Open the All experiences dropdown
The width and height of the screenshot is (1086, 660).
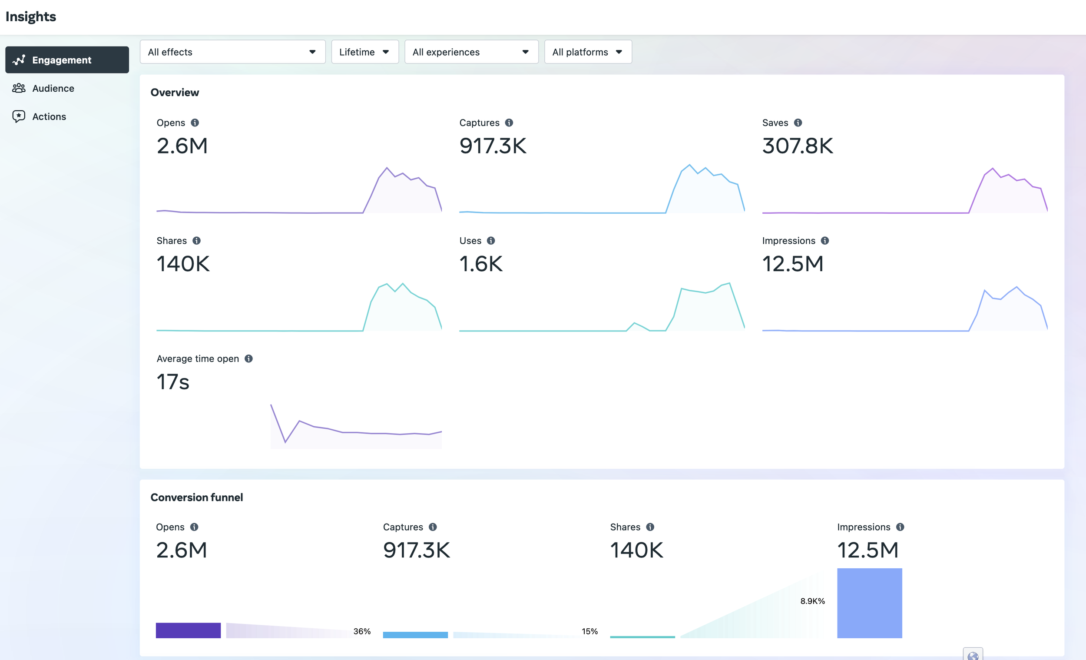click(x=471, y=52)
